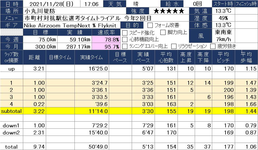Image resolution: width=258 pixels, height=150 pixels.
Task: Select the リラクゼーション checkbox
Action: [x=174, y=46]
